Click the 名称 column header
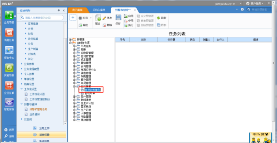The width and height of the screenshot is (277, 143). [x=143, y=40]
